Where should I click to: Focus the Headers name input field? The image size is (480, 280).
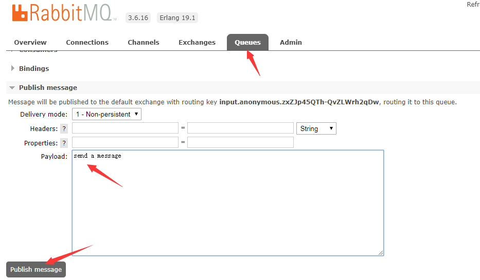point(125,128)
